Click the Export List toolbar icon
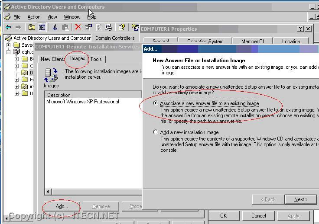 [x=108, y=27]
